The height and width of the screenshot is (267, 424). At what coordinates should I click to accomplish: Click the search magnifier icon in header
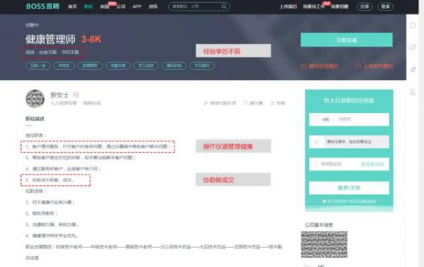224,6
